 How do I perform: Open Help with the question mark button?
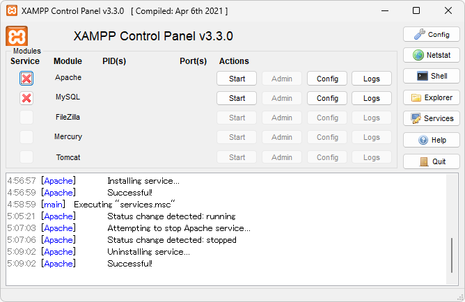[x=431, y=140]
